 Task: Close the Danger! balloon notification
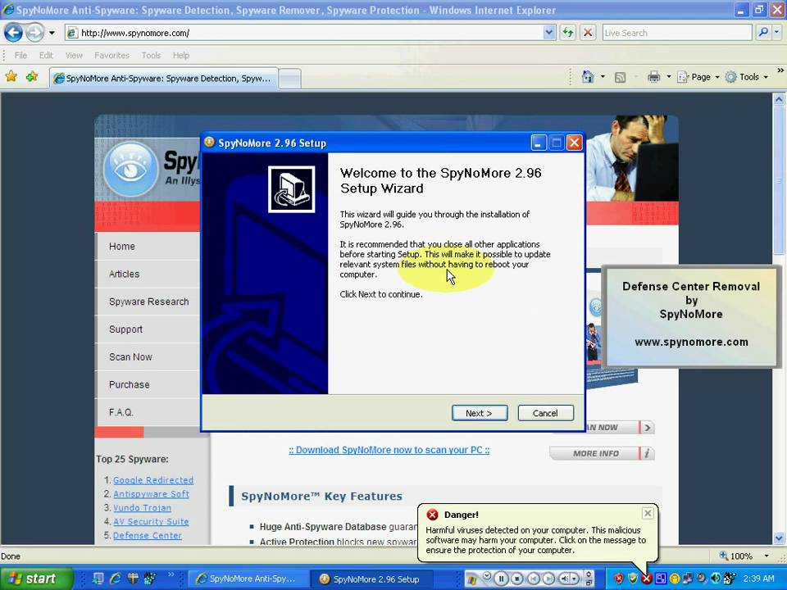(x=648, y=513)
